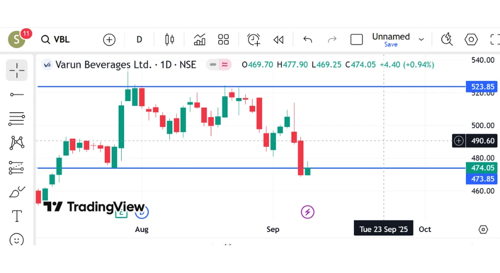Open the candlestick chart type menu
500x273 pixels.
point(169,39)
